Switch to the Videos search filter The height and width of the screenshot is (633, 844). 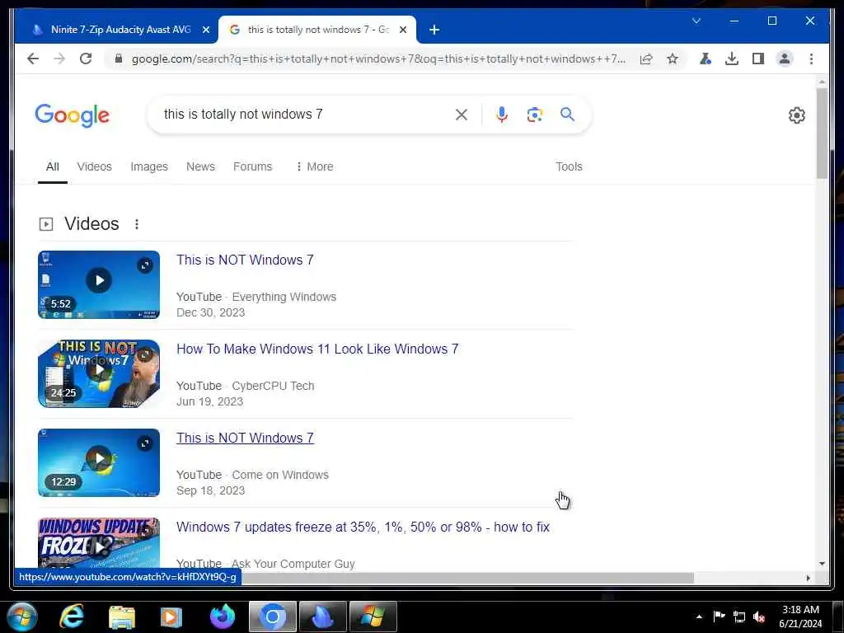[x=94, y=166]
